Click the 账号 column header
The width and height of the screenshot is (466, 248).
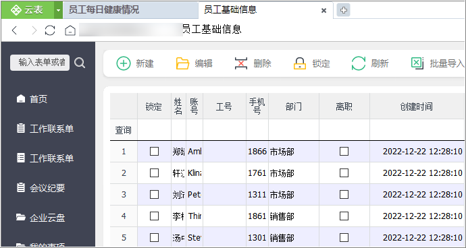click(x=195, y=106)
